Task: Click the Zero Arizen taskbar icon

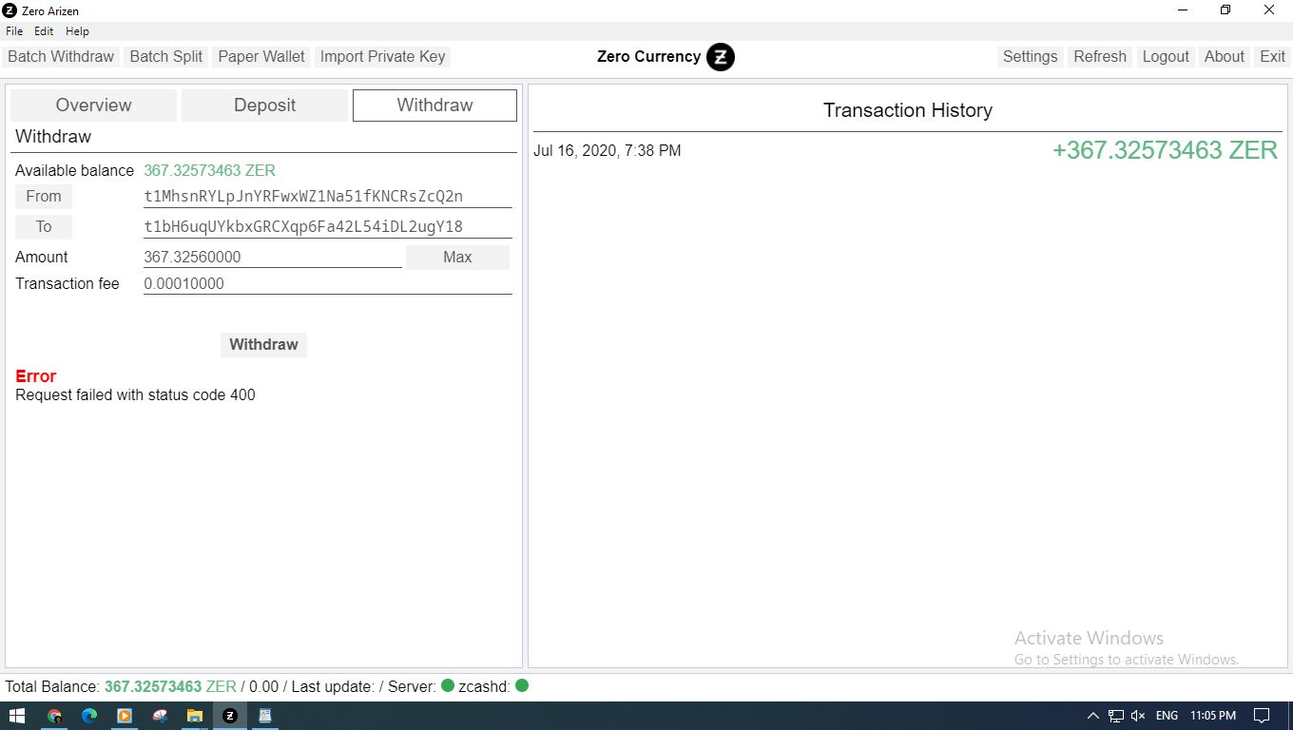Action: pyautogui.click(x=230, y=716)
